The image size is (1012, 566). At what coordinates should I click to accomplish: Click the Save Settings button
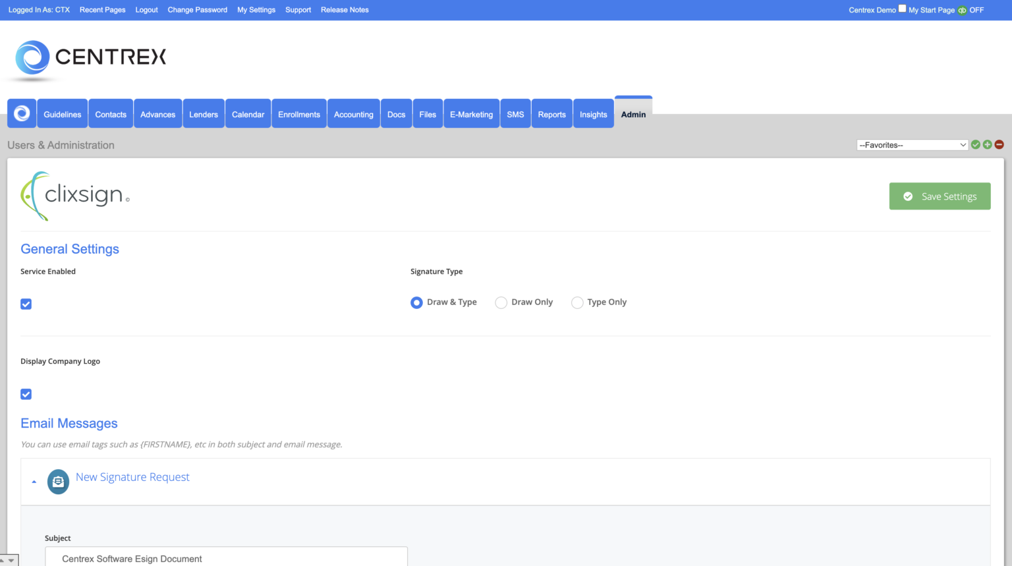click(x=940, y=196)
